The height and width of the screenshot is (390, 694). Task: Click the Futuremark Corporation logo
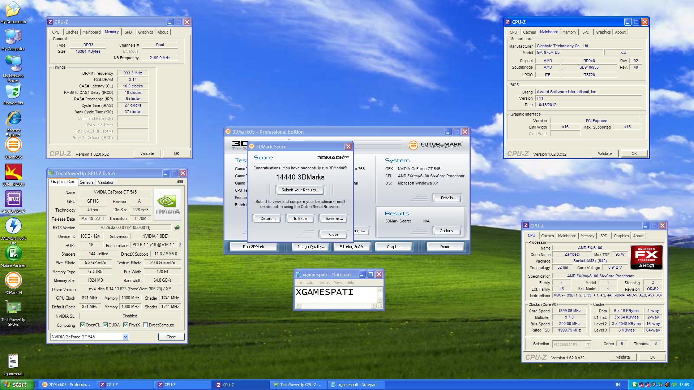click(435, 145)
